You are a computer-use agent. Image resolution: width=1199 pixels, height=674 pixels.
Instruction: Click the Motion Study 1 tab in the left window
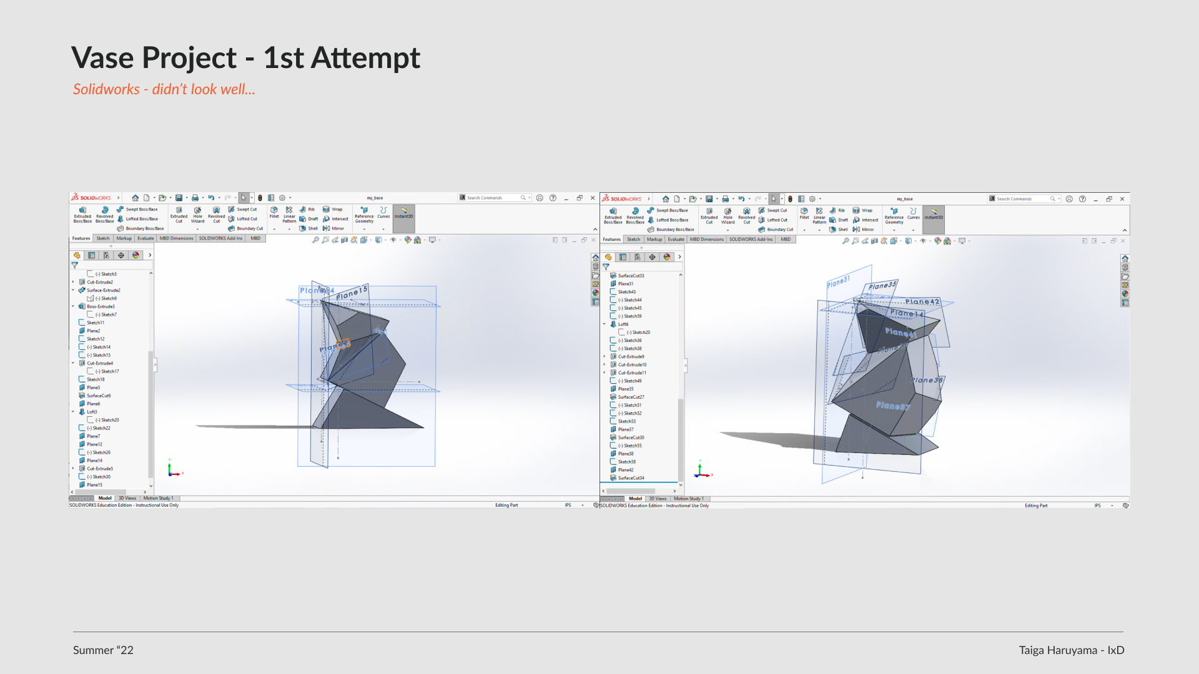pos(159,498)
